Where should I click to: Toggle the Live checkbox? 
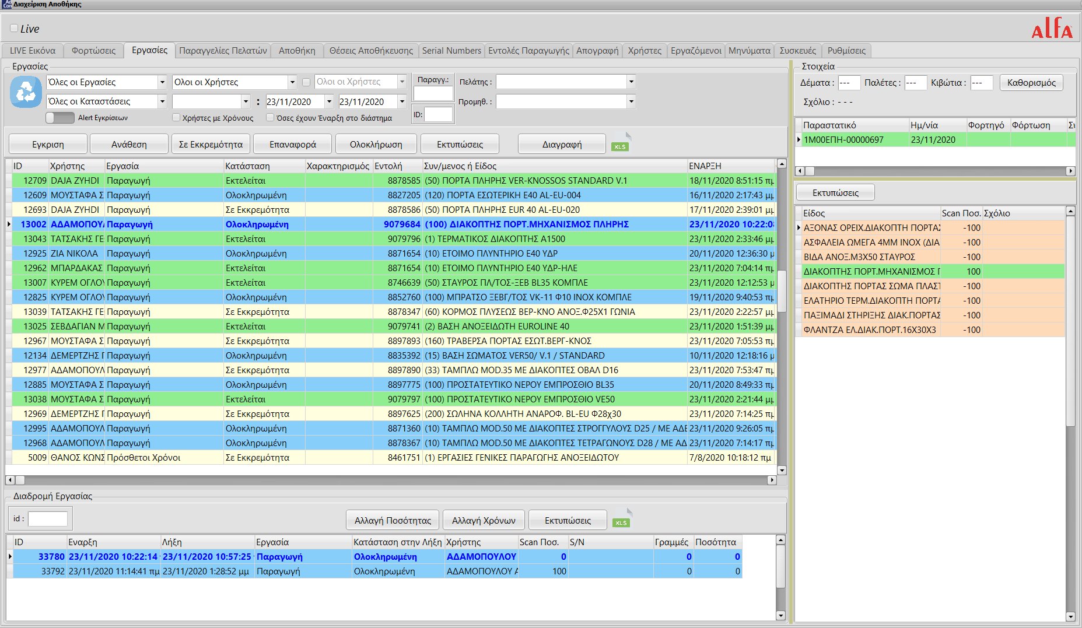[14, 28]
